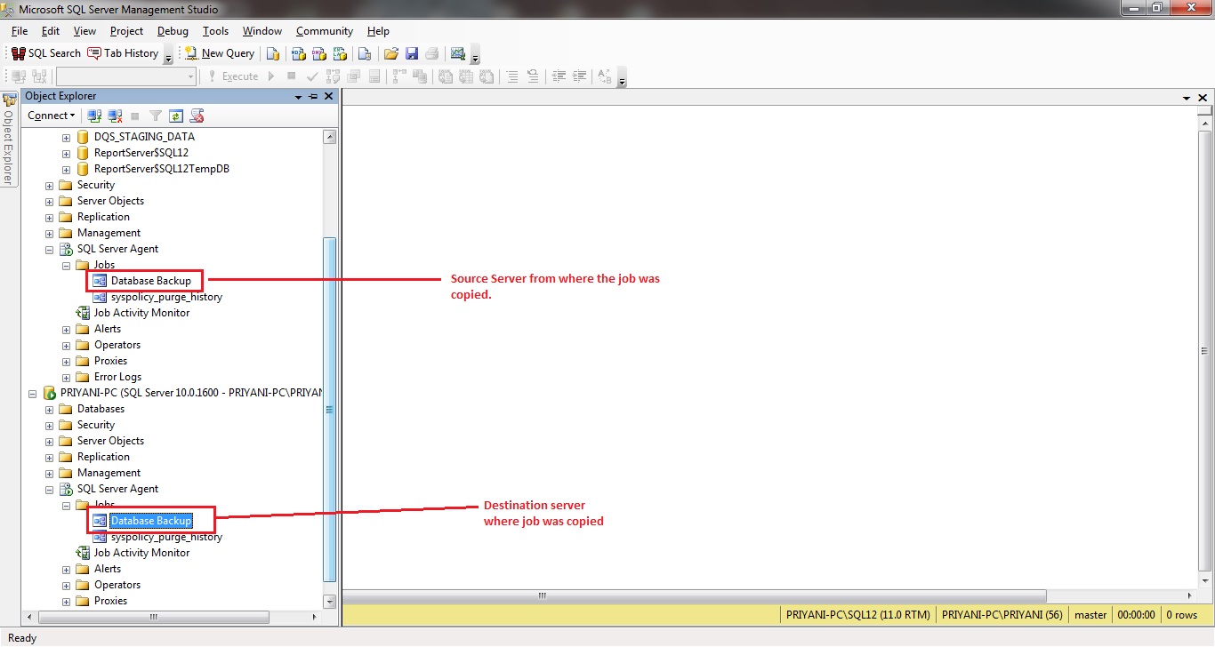Click the Execute button
This screenshot has width=1215, height=647.
point(238,76)
